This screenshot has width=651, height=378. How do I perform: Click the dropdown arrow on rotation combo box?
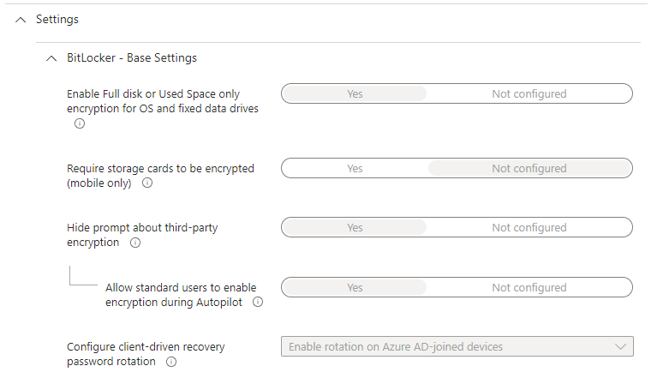[621, 346]
